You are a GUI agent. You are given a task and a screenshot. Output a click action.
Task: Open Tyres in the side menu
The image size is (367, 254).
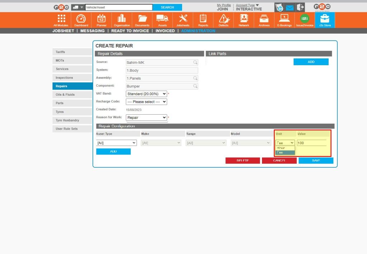pos(72,111)
